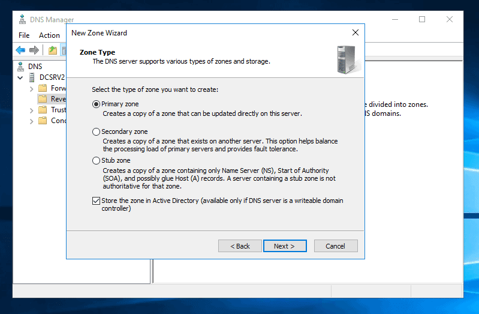Click the Back arrow in DNS Manager toolbar
479x314 pixels.
click(20, 50)
